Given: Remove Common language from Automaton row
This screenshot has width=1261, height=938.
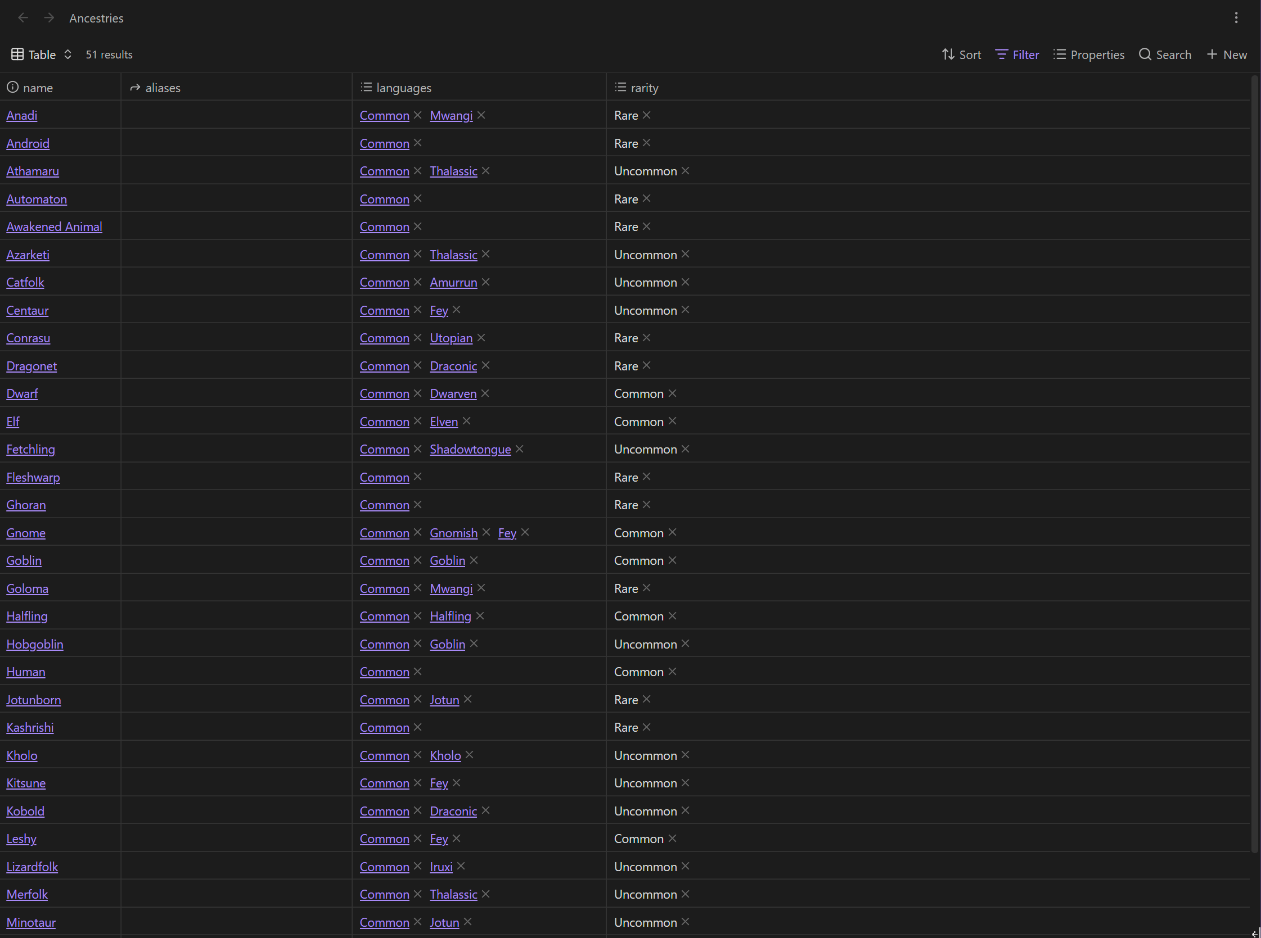Looking at the screenshot, I should click(x=418, y=199).
